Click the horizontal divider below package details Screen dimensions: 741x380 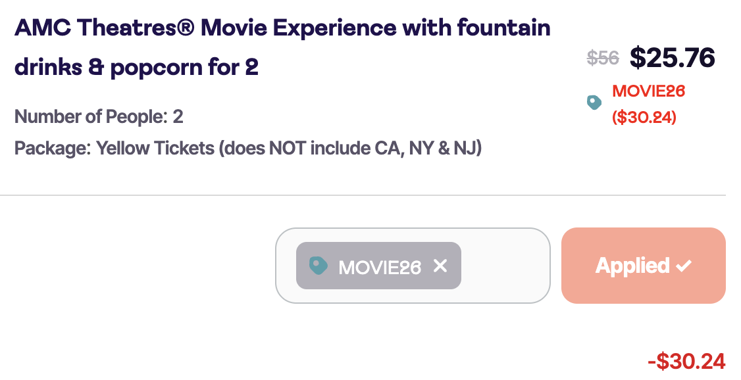(x=362, y=195)
